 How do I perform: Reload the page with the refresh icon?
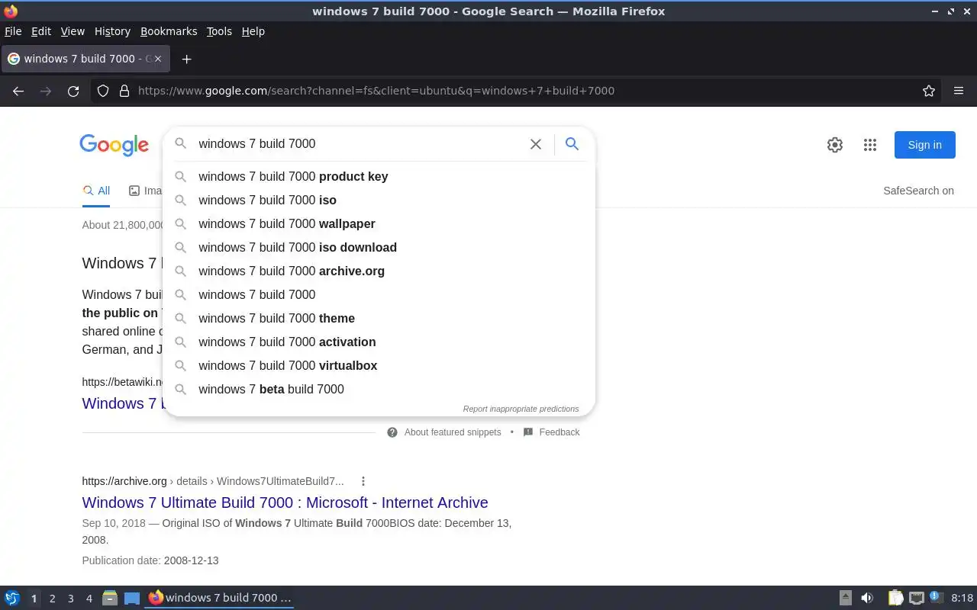pyautogui.click(x=73, y=91)
